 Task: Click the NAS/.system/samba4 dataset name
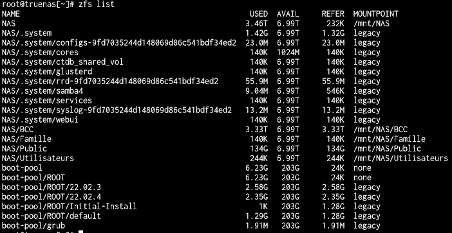click(x=42, y=91)
